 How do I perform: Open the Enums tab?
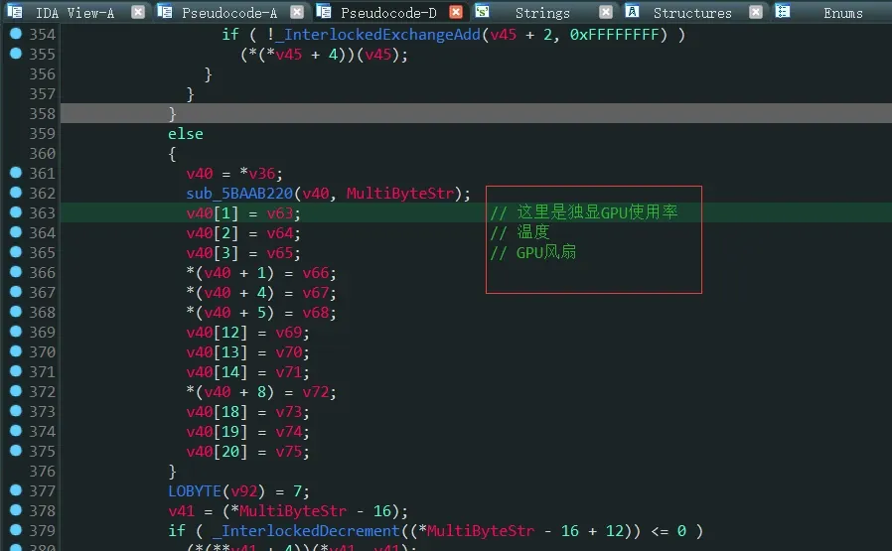tap(843, 13)
